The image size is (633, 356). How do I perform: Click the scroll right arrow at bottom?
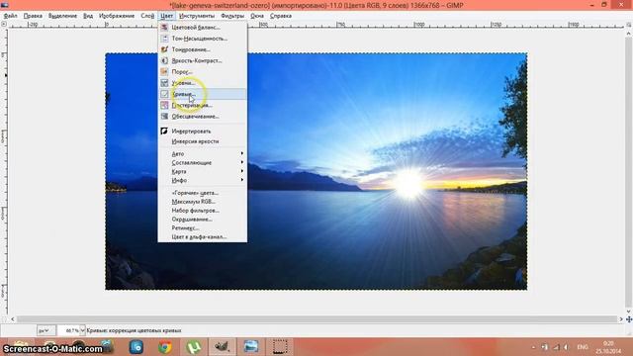(x=621, y=319)
